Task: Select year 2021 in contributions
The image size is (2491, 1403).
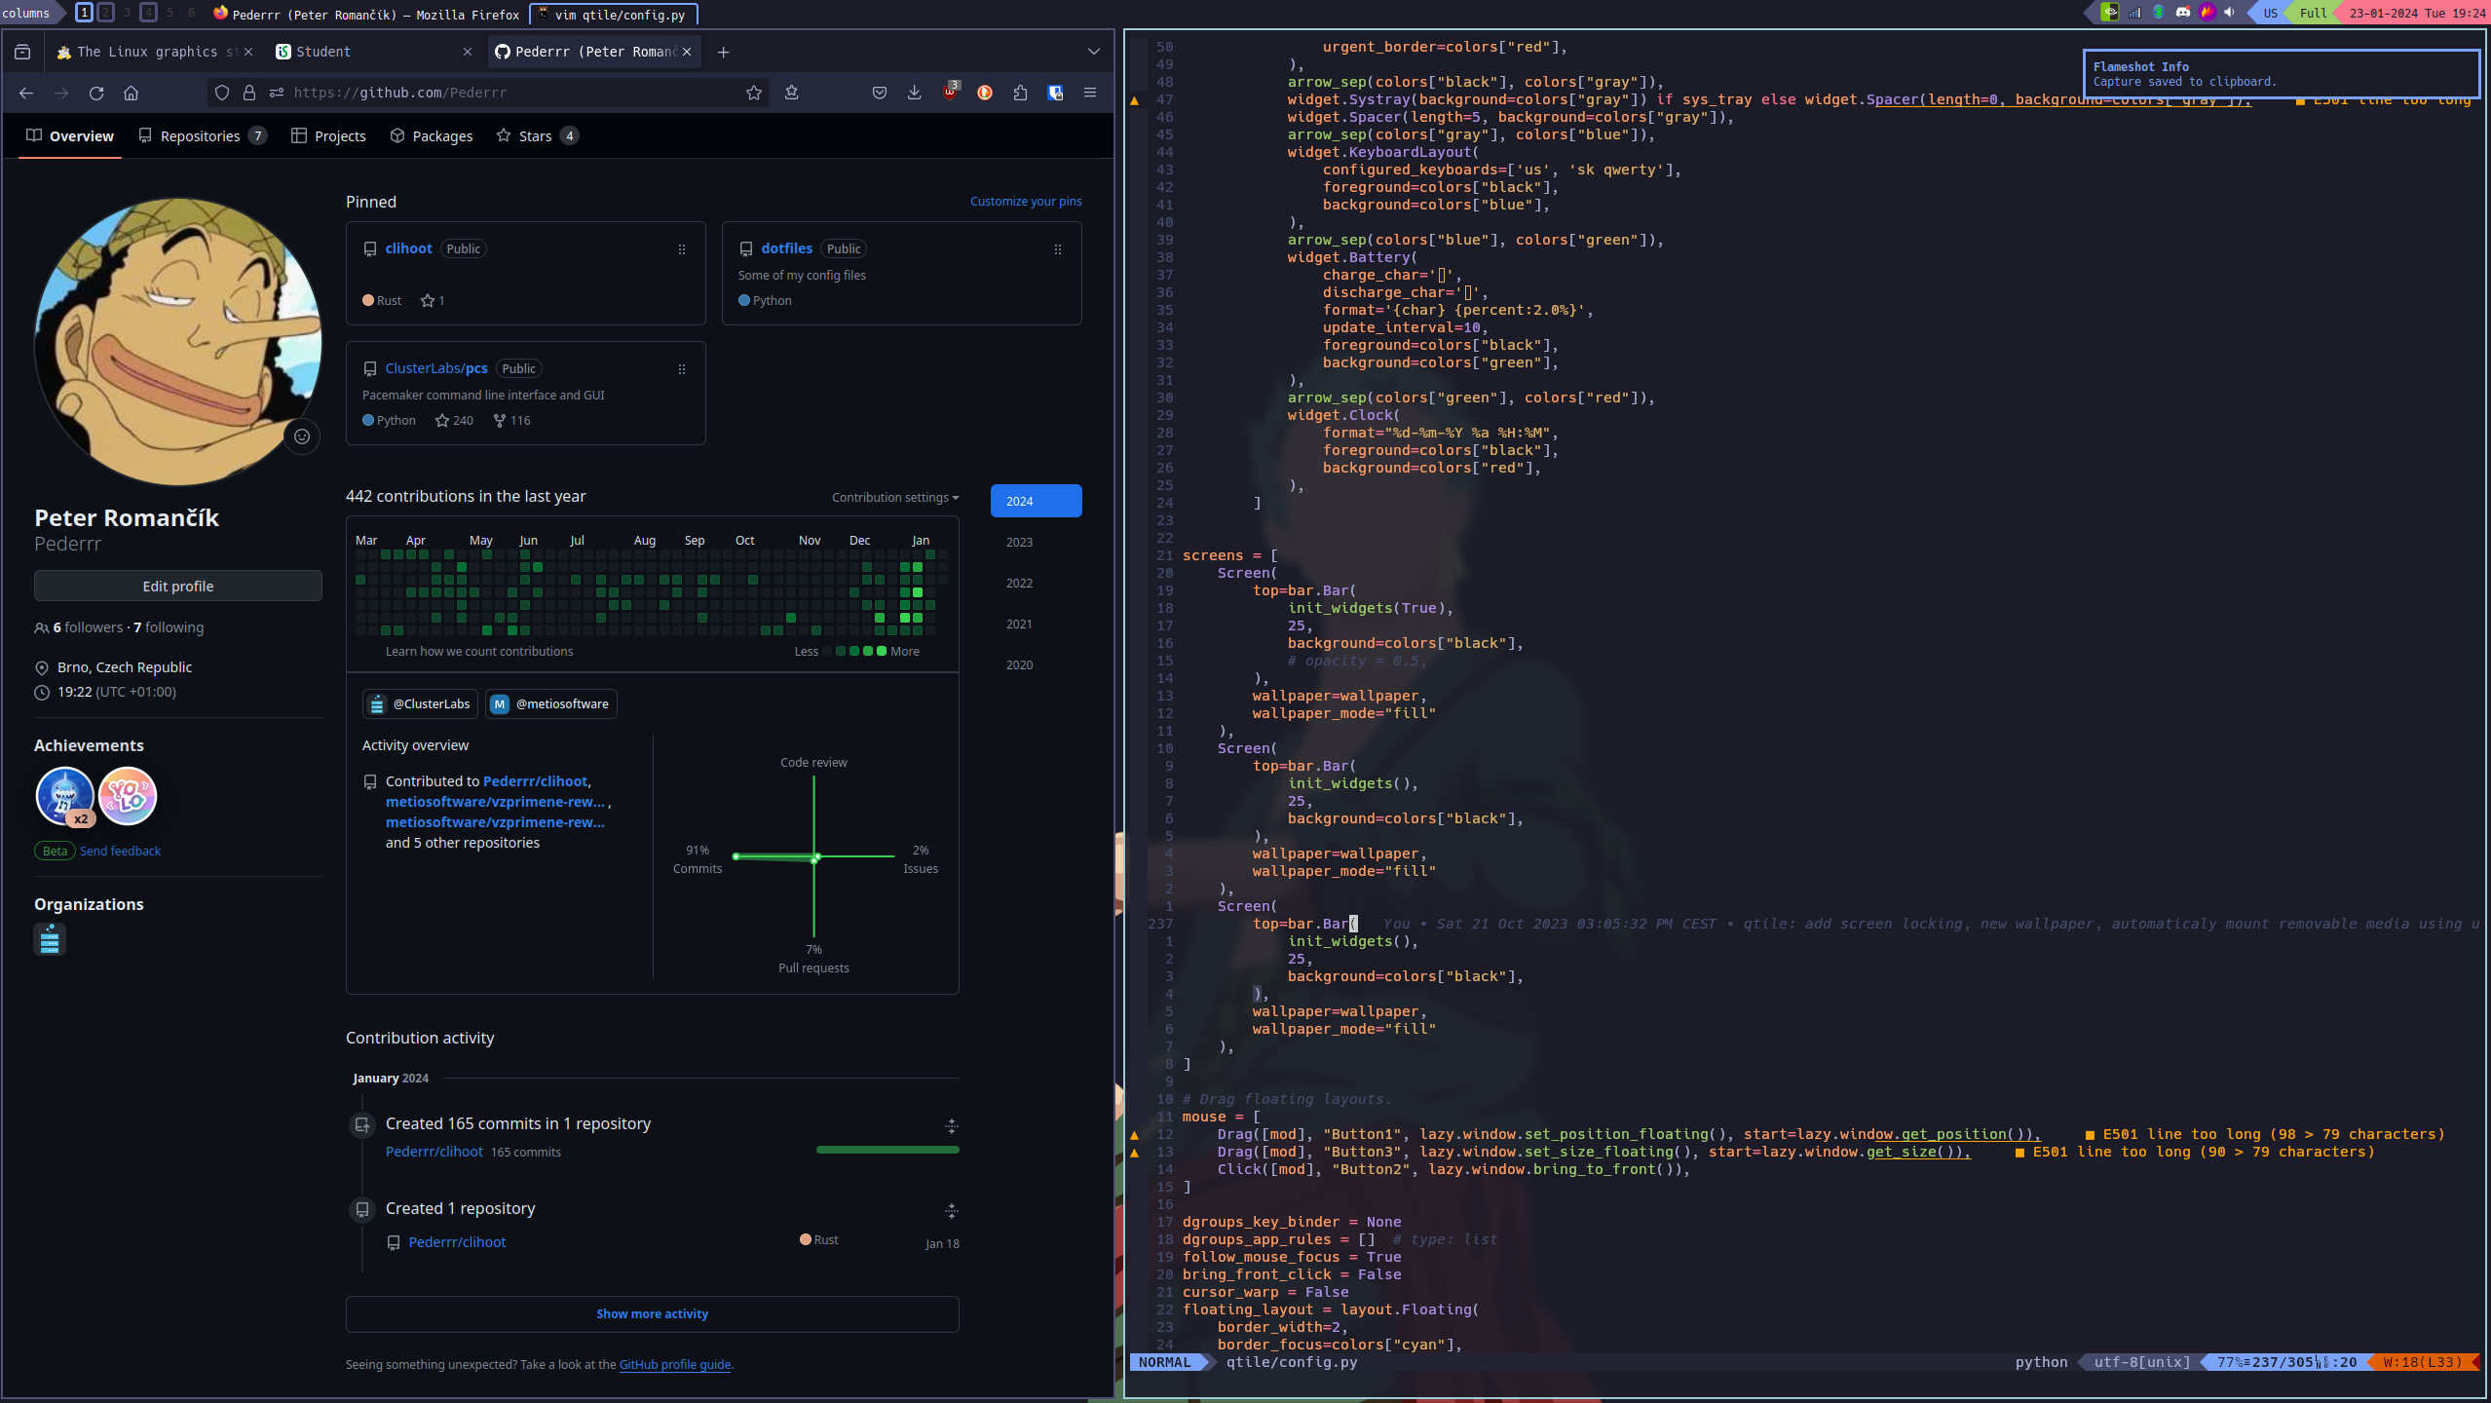Action: (1019, 625)
